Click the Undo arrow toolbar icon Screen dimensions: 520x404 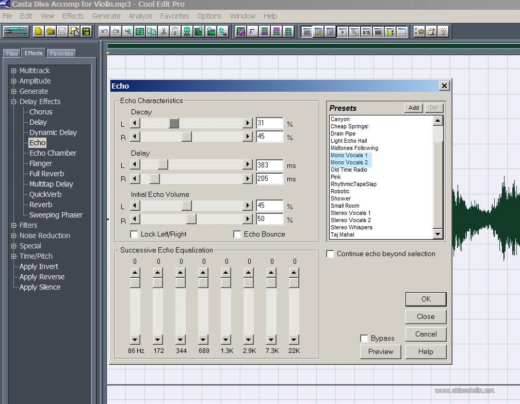point(104,32)
